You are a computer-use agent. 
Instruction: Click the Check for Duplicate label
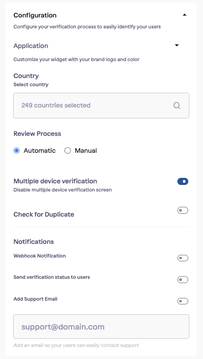tap(44, 214)
